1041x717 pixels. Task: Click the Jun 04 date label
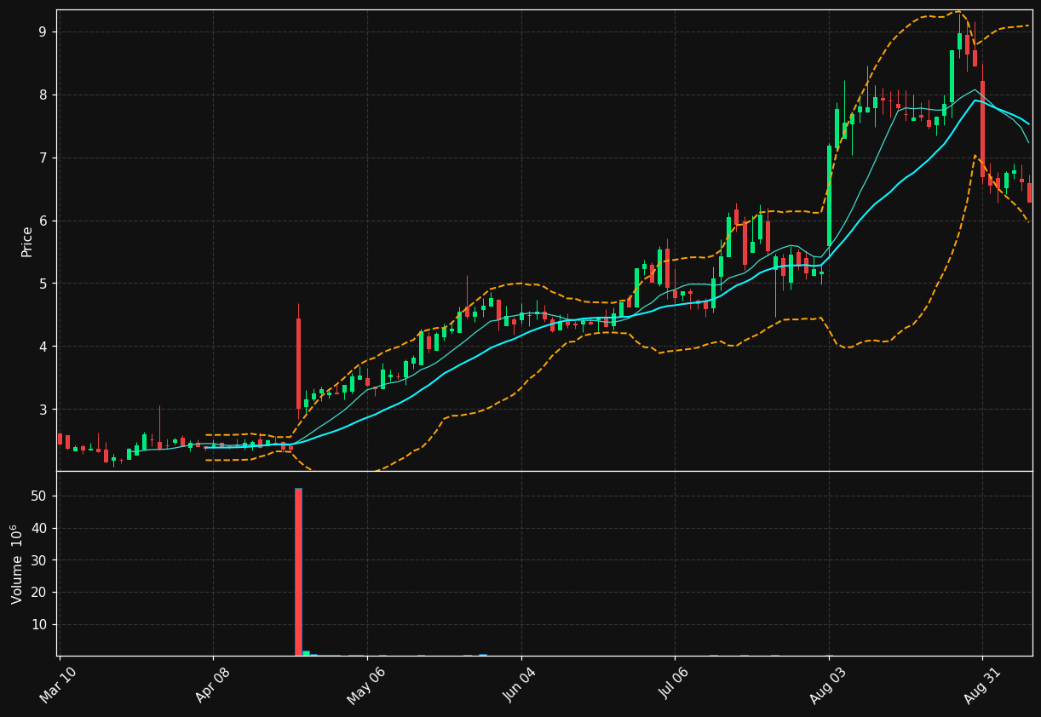point(521,685)
